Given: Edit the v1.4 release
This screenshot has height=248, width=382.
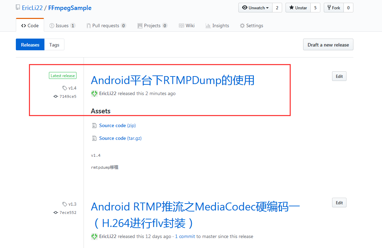Looking at the screenshot, I should [339, 76].
